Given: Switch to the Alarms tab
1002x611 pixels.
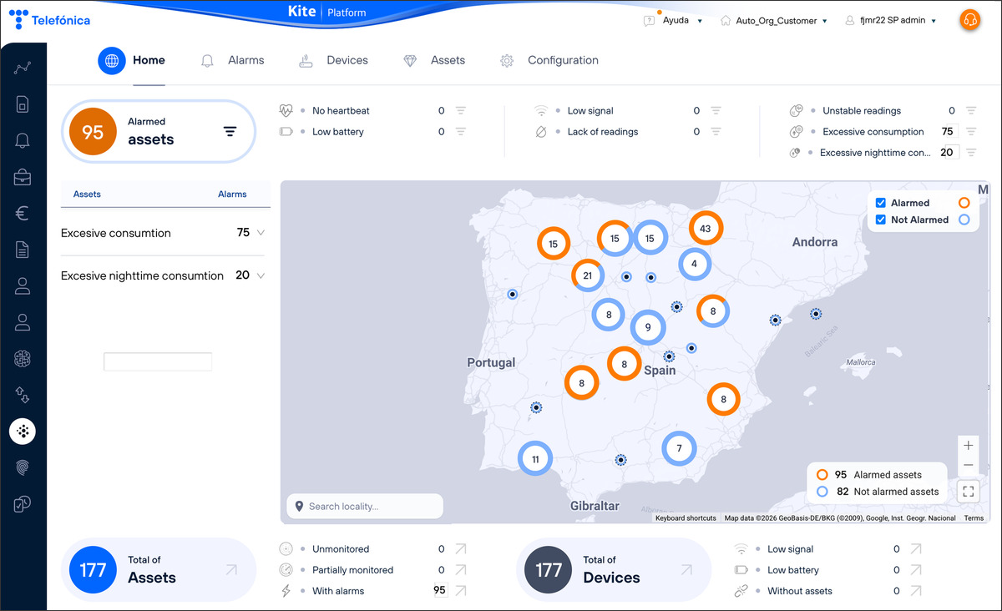Looking at the screenshot, I should (233, 60).
